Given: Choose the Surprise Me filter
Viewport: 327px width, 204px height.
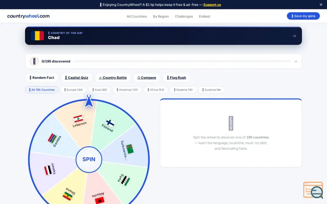Looking at the screenshot, I should (x=211, y=90).
